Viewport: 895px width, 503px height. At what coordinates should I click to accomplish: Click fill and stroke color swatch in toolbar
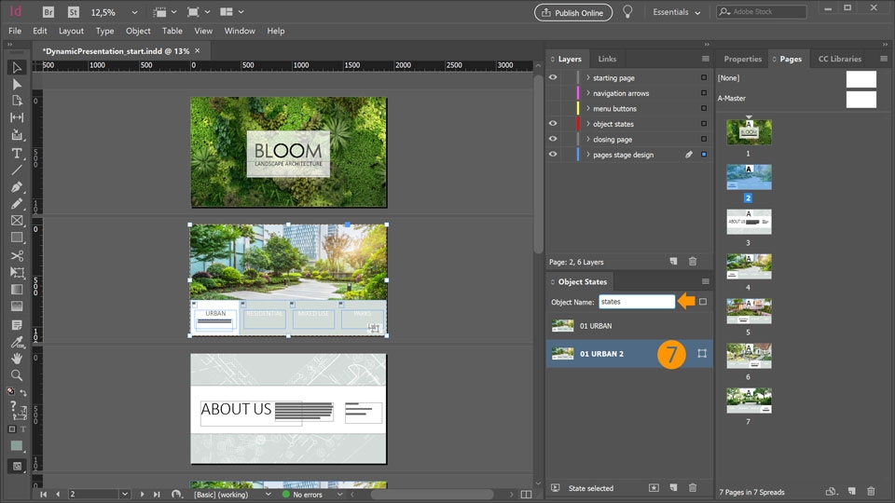(x=17, y=445)
